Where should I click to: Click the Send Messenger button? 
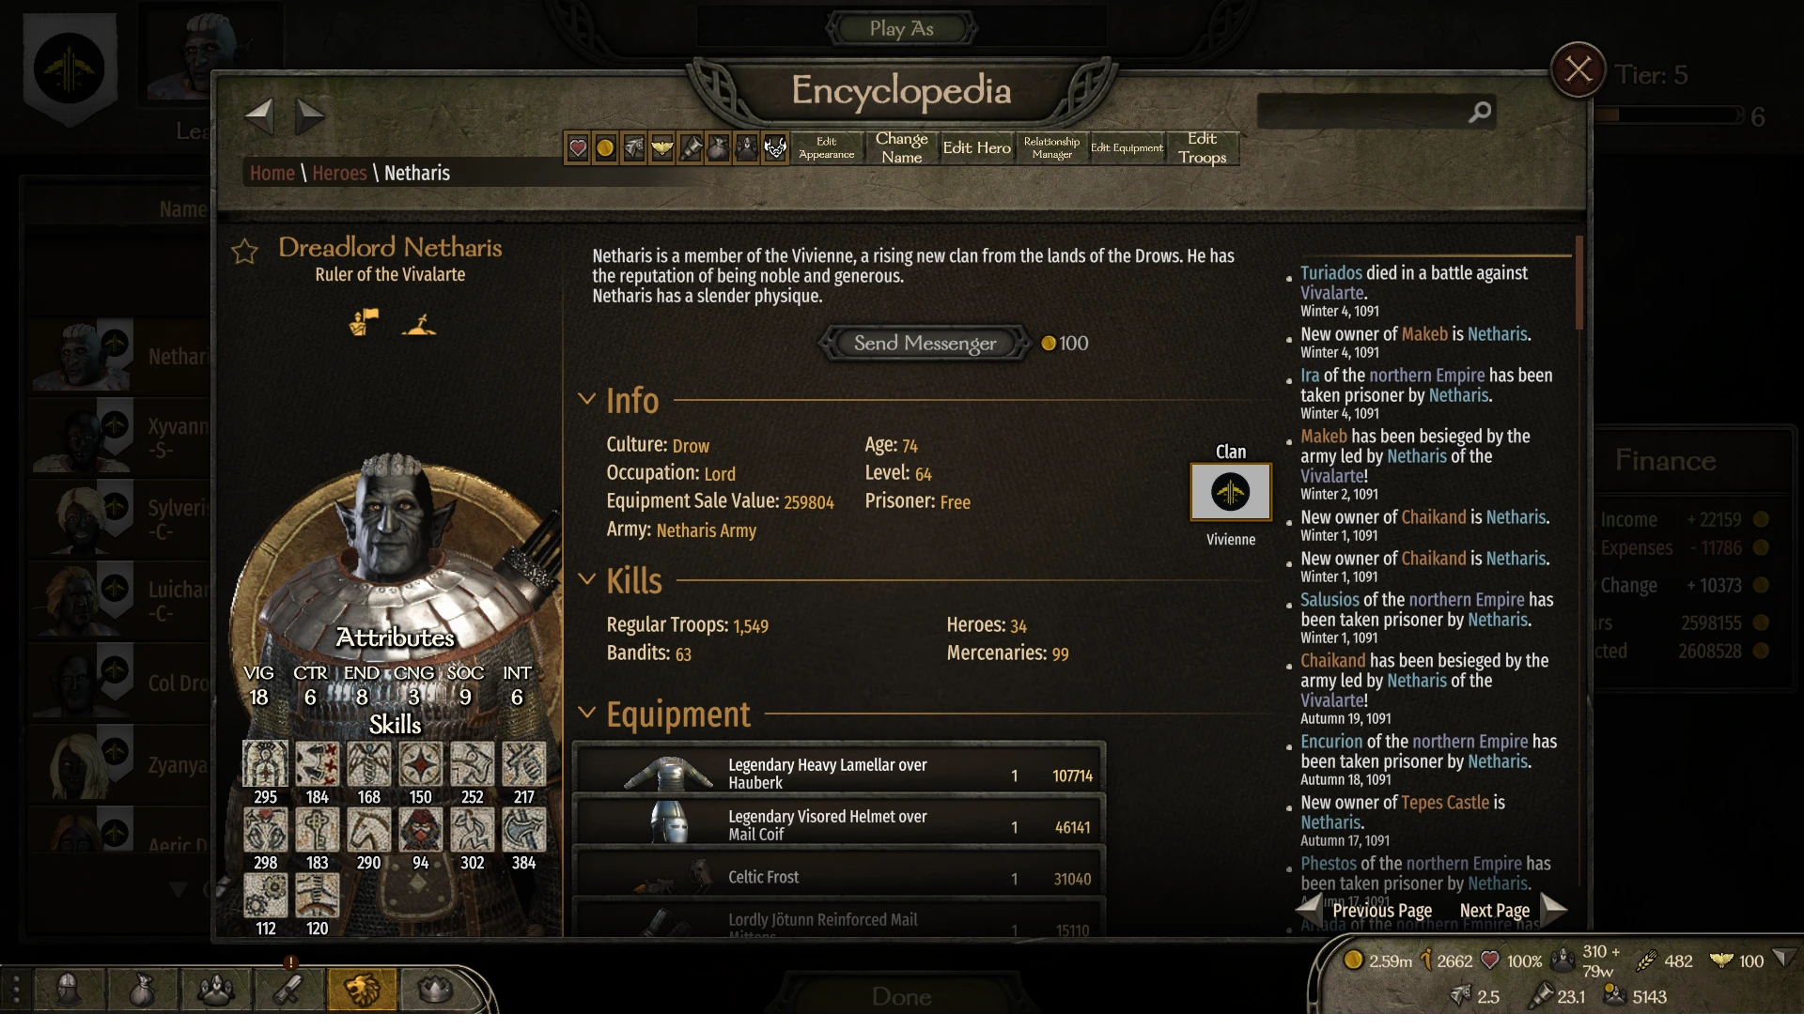pyautogui.click(x=925, y=344)
